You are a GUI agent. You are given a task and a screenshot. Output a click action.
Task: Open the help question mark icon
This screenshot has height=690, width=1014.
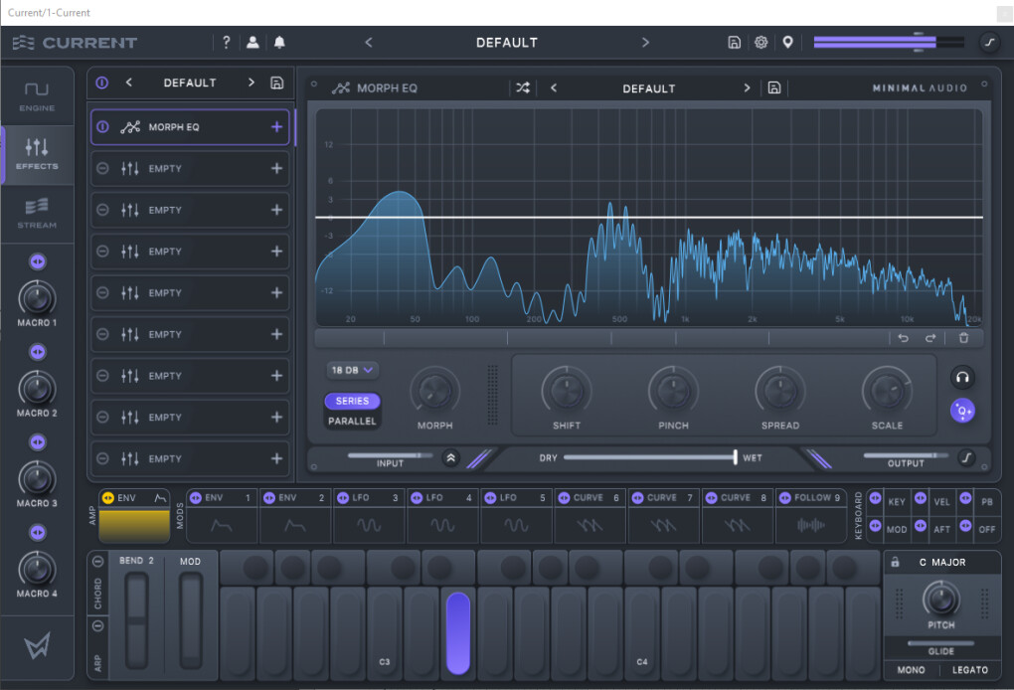[227, 42]
